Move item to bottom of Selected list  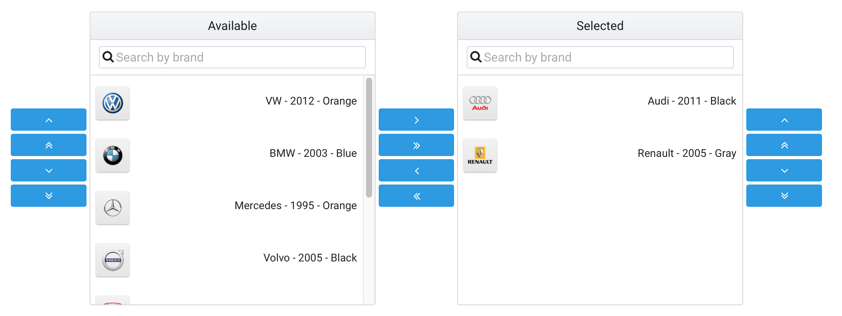[x=784, y=196]
